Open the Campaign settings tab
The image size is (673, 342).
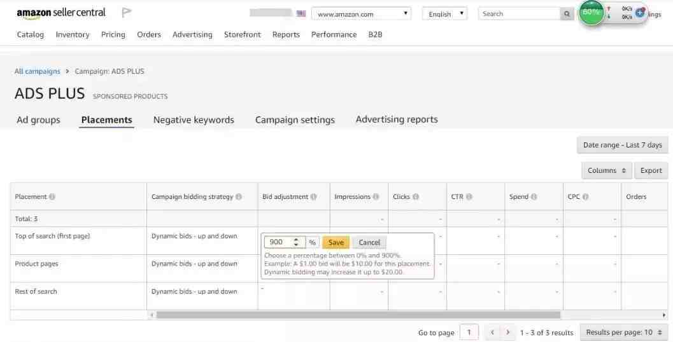[x=295, y=120]
